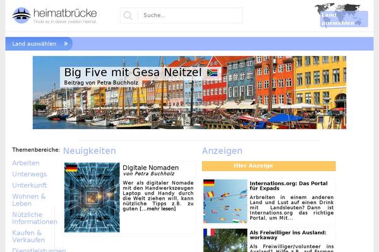Click the heimatbrücke site name text
The image size is (379, 252).
click(x=65, y=13)
